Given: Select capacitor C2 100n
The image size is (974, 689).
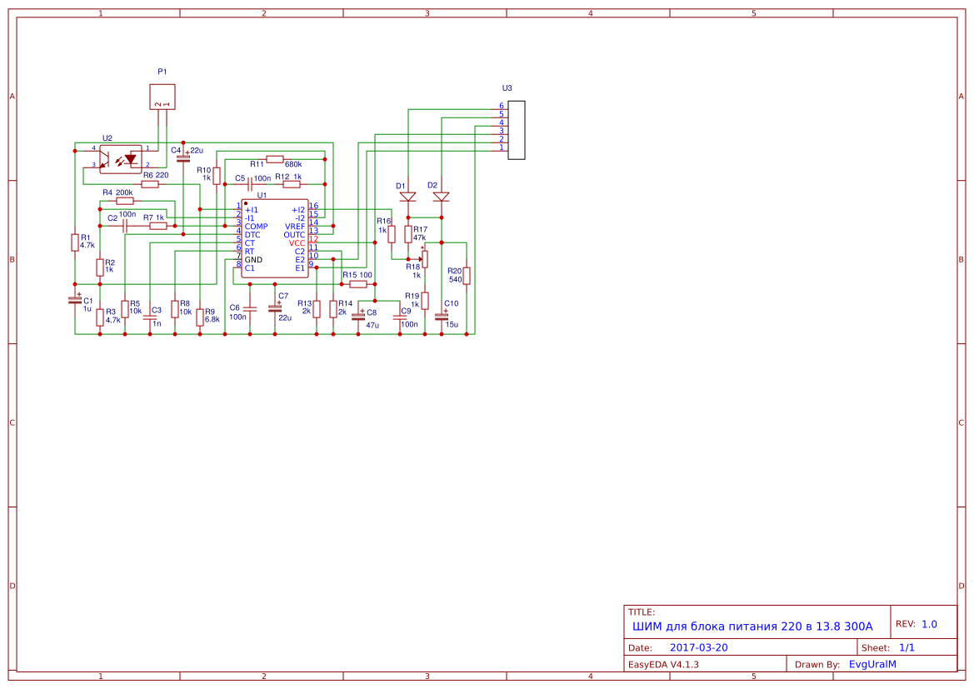Looking at the screenshot, I should (x=125, y=226).
